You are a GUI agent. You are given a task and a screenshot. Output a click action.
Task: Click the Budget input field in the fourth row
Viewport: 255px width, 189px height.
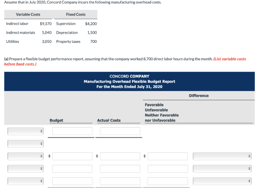[x=72, y=169]
